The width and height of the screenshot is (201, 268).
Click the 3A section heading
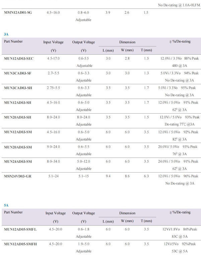pyautogui.click(x=6, y=34)
